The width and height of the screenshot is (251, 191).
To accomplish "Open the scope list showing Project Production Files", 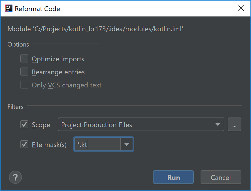I will pyautogui.click(x=141, y=124).
